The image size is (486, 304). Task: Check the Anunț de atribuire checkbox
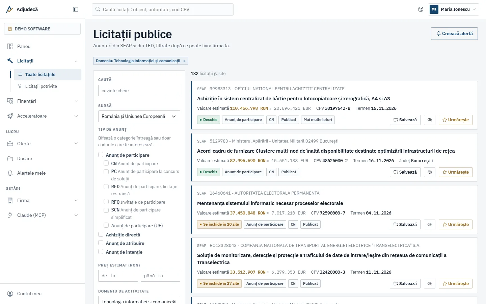tap(101, 243)
